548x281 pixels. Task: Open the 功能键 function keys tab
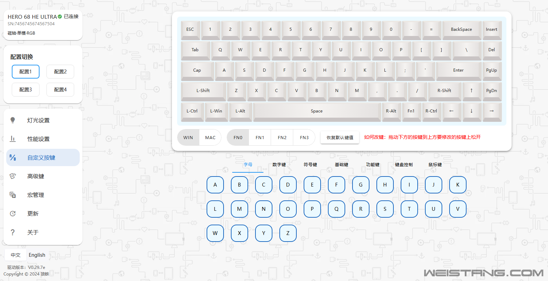click(x=373, y=165)
